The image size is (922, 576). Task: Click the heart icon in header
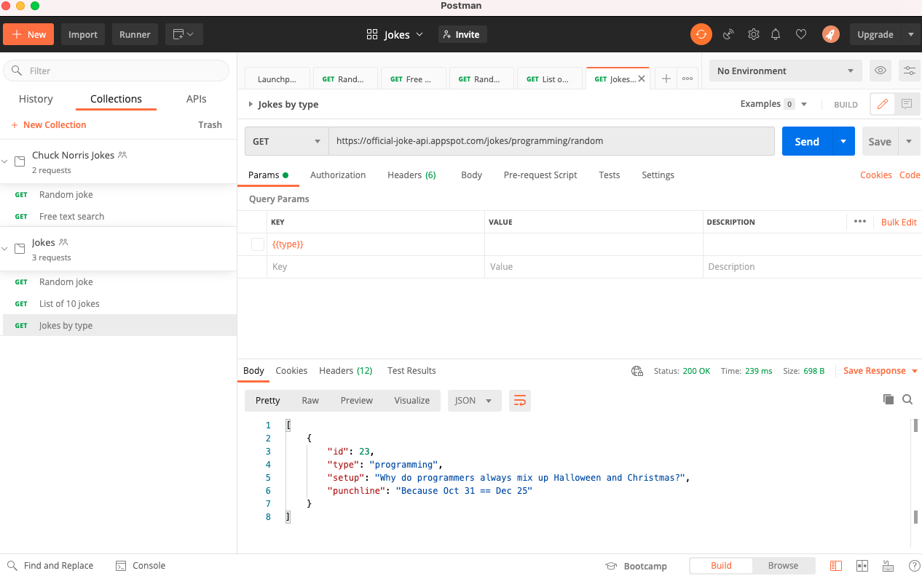(x=800, y=34)
